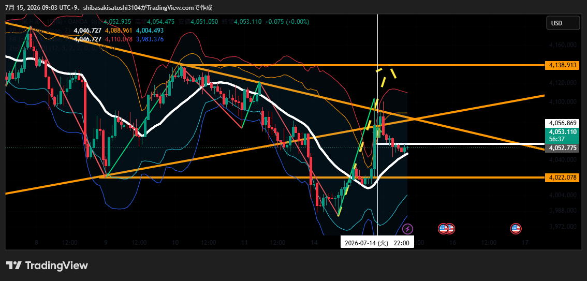
Task: Open the US flag event icon before date 17
Action: pos(516,228)
